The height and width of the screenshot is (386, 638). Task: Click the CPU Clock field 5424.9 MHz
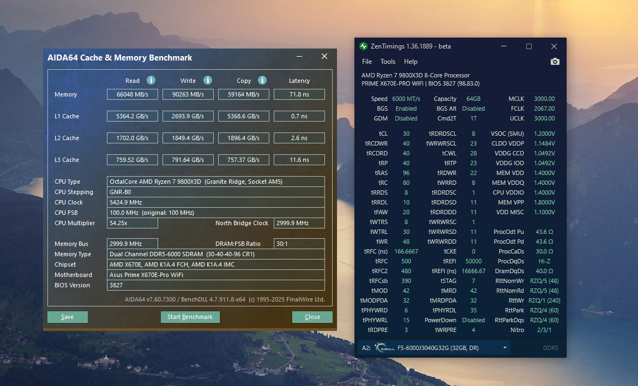click(215, 203)
